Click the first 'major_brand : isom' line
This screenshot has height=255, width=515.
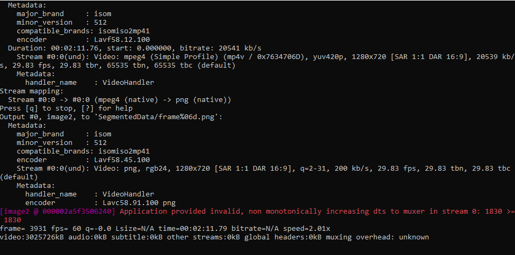(64, 14)
